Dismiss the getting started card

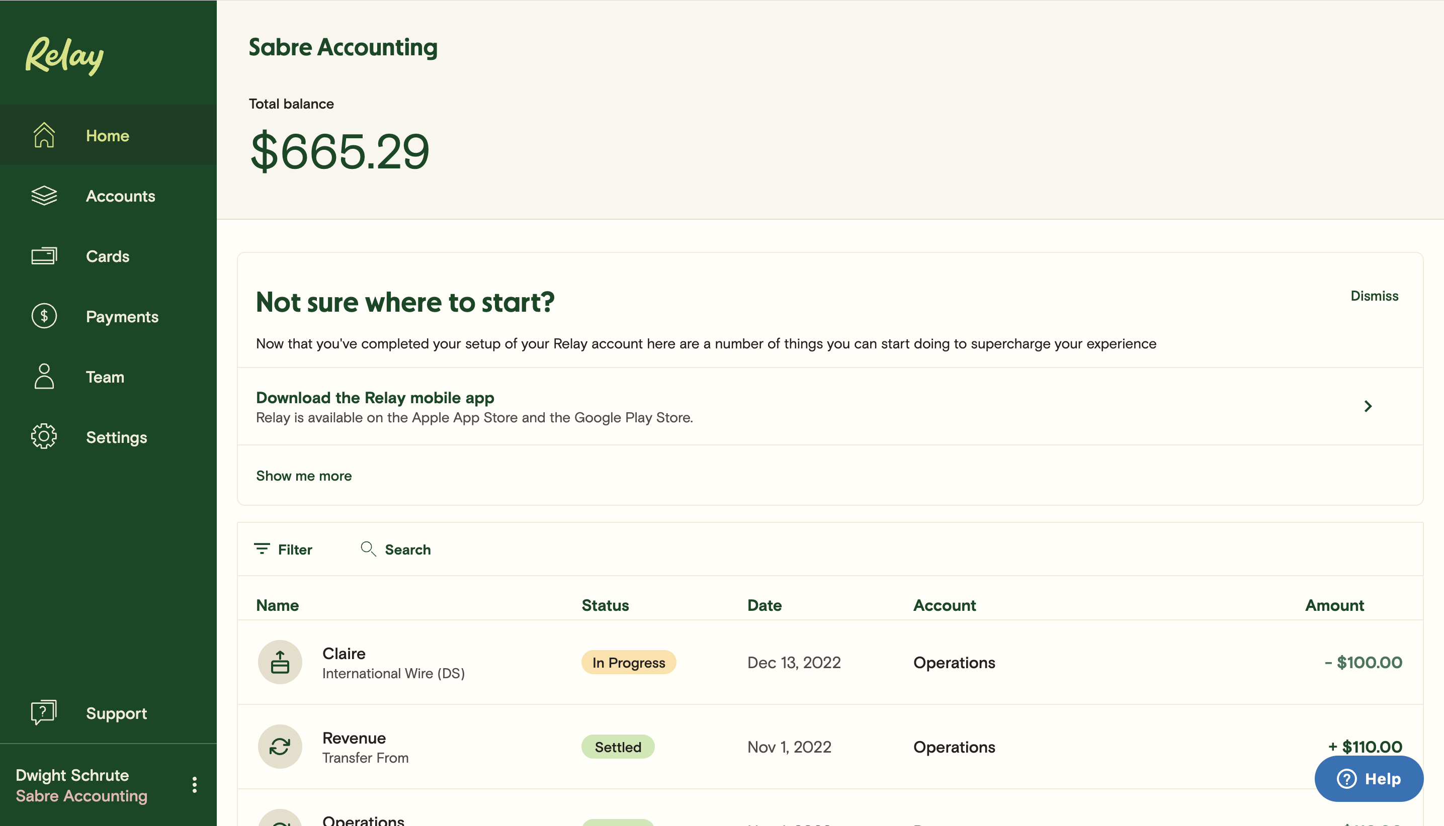(x=1374, y=296)
